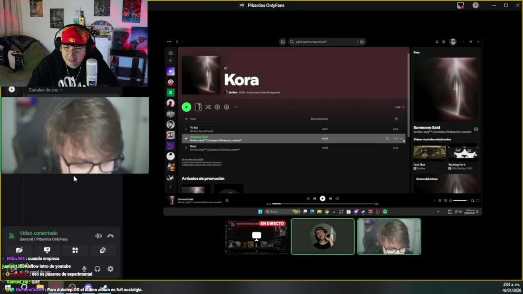
Task: Expand Your Library sidebar in Spotify
Action: tap(170, 53)
